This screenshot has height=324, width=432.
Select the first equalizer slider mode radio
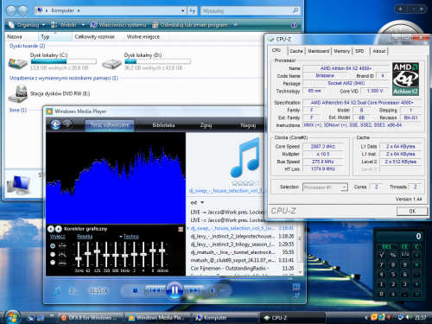pyautogui.click(x=53, y=246)
